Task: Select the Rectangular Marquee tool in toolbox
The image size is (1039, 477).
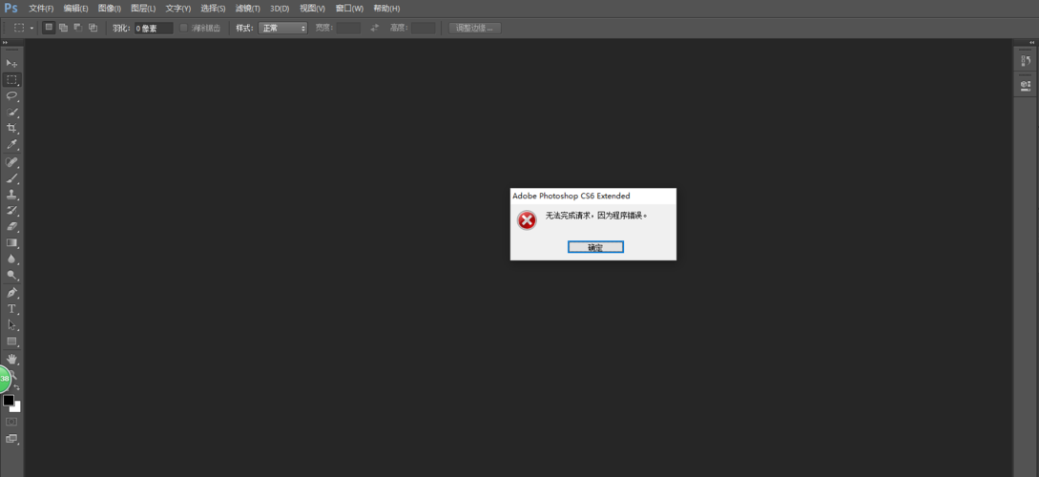Action: tap(12, 79)
